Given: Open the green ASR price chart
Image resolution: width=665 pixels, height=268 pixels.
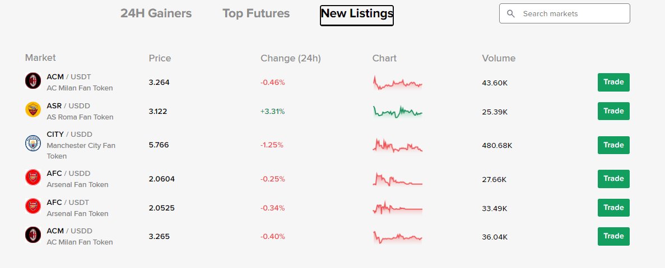Looking at the screenshot, I should [397, 112].
